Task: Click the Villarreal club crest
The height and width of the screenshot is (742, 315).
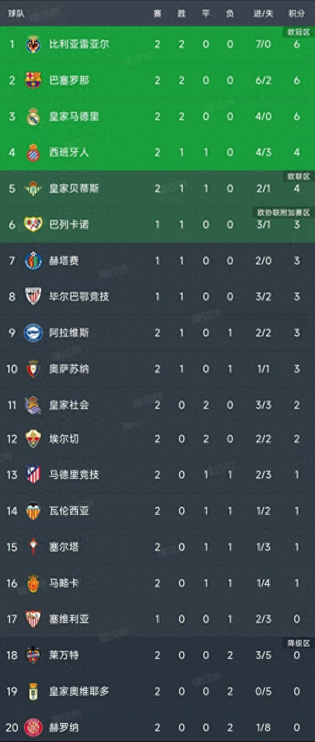Action: pyautogui.click(x=33, y=44)
